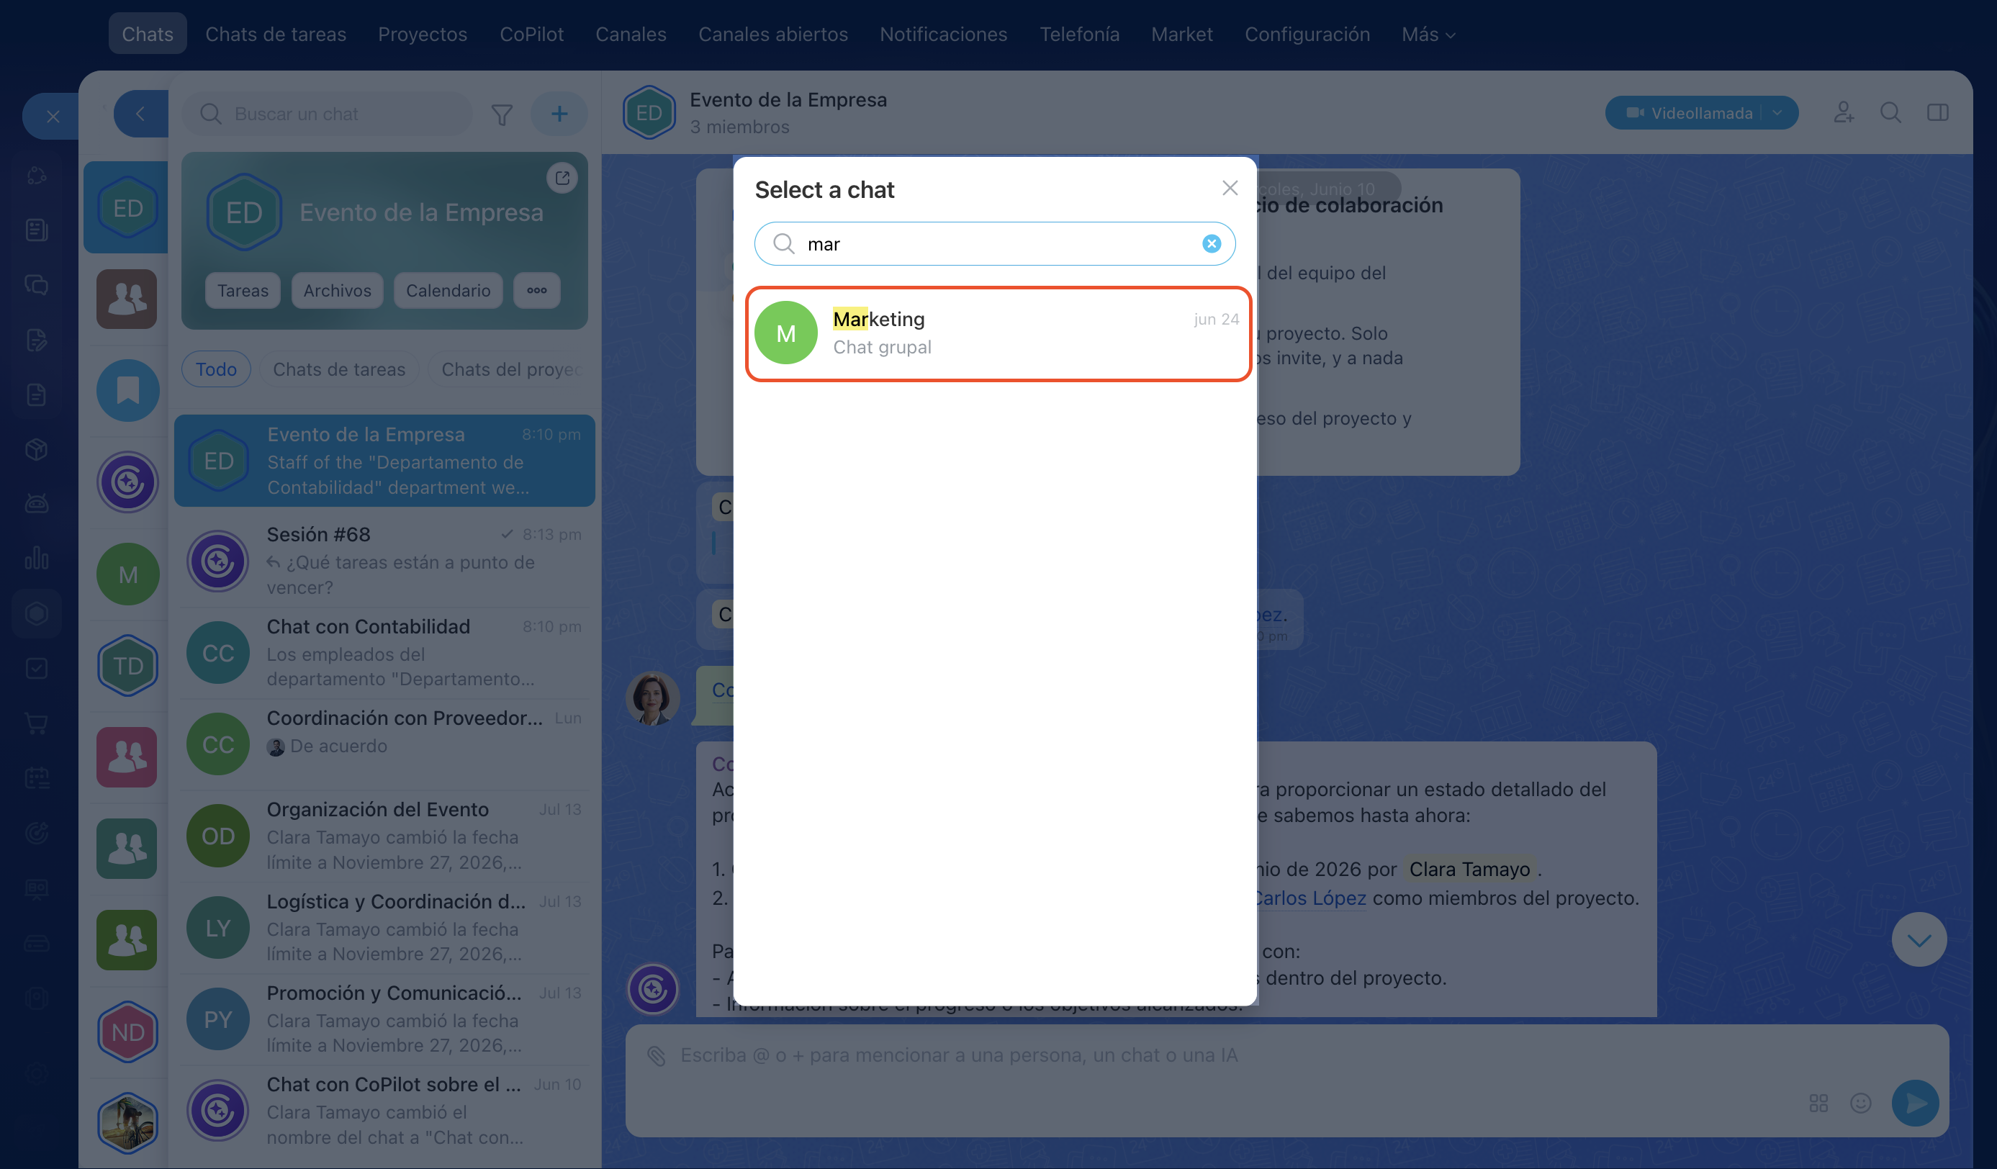Open Tareas for Evento de la Empresa
The width and height of the screenshot is (1997, 1169).
[243, 290]
